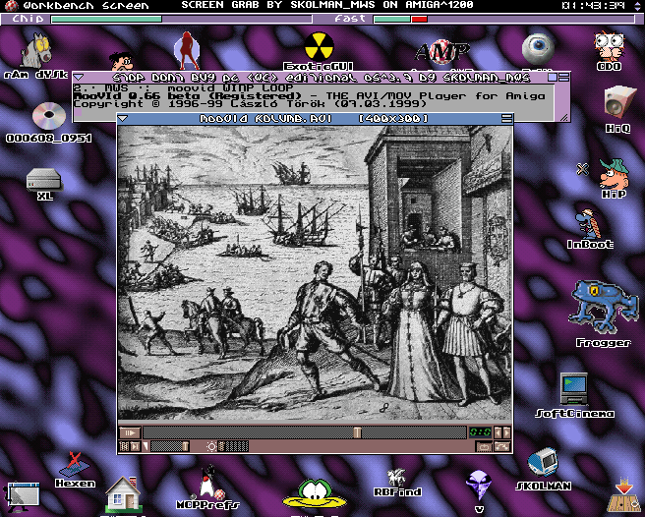The image size is (645, 517).
Task: Click the Chip memory usage bar
Action: pyautogui.click(x=181, y=19)
